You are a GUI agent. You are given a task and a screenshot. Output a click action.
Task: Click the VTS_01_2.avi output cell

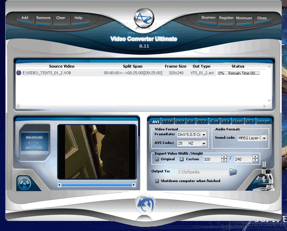click(202, 73)
